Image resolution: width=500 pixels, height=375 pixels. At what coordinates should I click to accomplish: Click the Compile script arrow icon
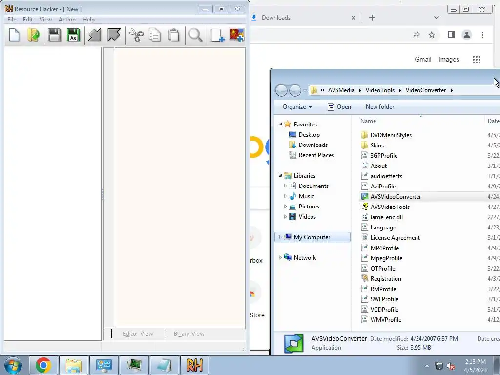[x=95, y=35]
